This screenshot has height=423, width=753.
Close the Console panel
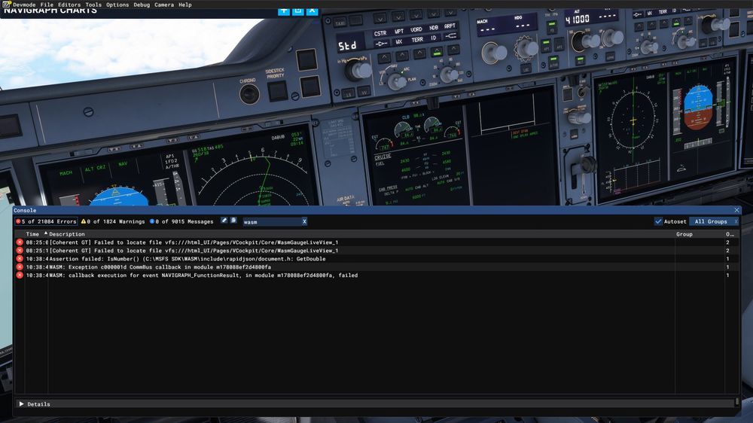pyautogui.click(x=737, y=211)
